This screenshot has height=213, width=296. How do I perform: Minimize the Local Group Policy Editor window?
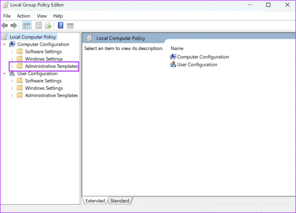click(x=249, y=5)
